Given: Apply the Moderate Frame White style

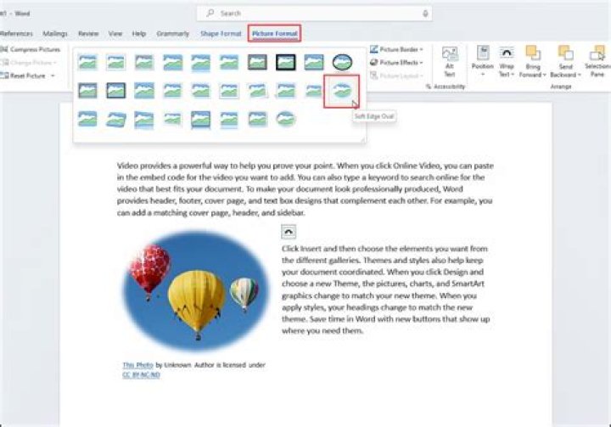Looking at the screenshot, I should coord(229,91).
